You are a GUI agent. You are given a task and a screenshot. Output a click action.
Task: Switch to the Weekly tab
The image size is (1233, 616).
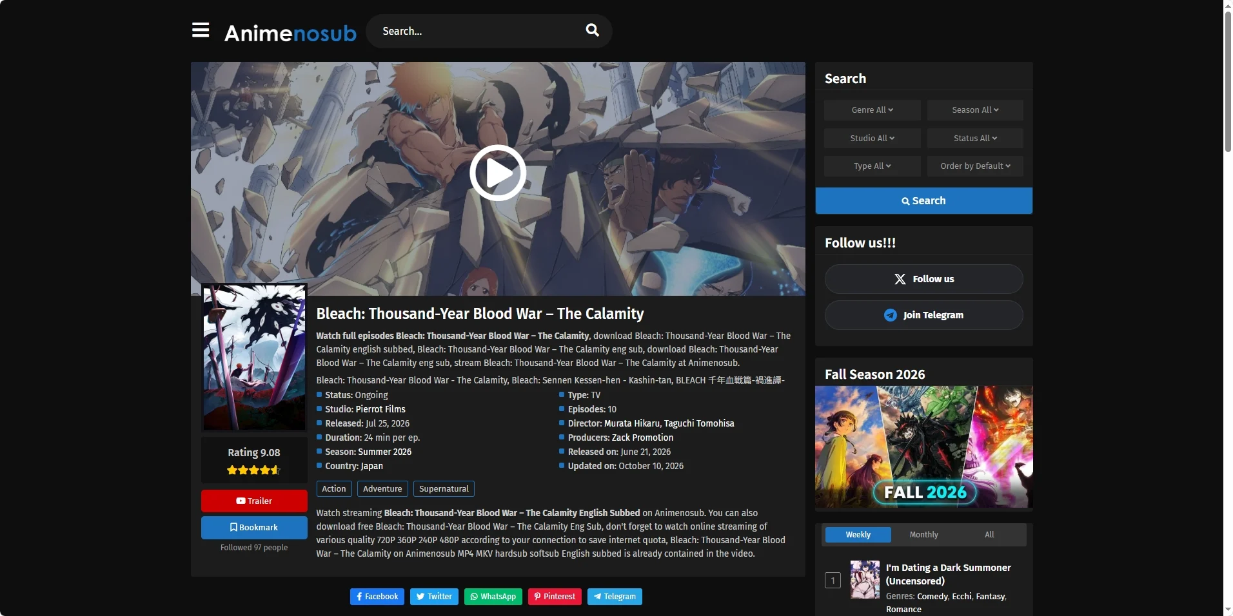pyautogui.click(x=858, y=535)
